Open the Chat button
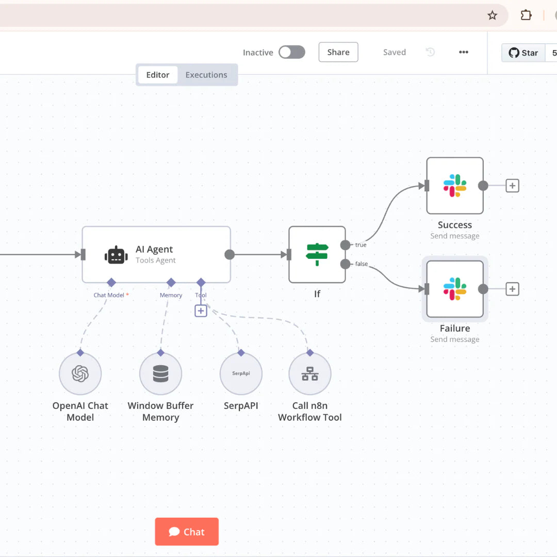Image resolution: width=557 pixels, height=557 pixels. pyautogui.click(x=187, y=532)
